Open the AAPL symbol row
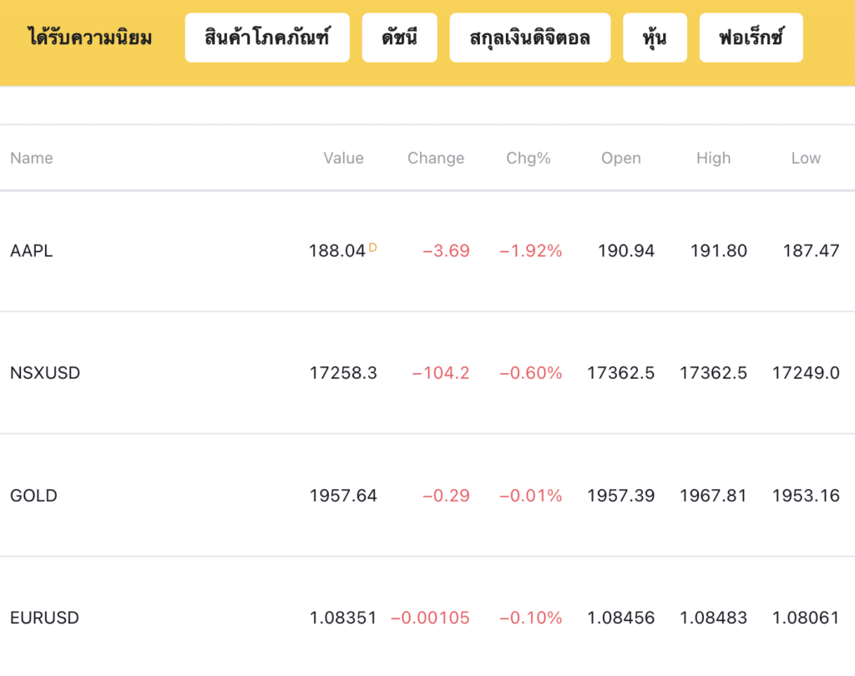855x676 pixels. [x=32, y=251]
